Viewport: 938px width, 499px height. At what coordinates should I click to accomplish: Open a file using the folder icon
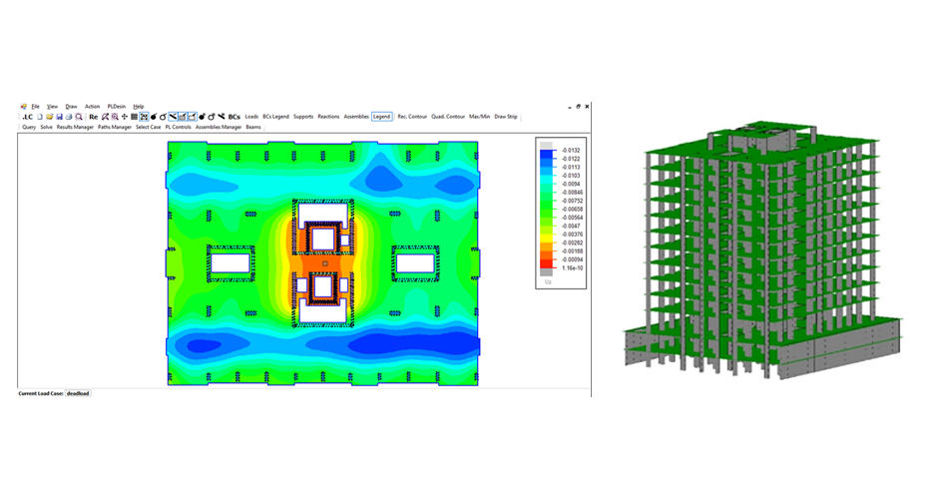50,117
